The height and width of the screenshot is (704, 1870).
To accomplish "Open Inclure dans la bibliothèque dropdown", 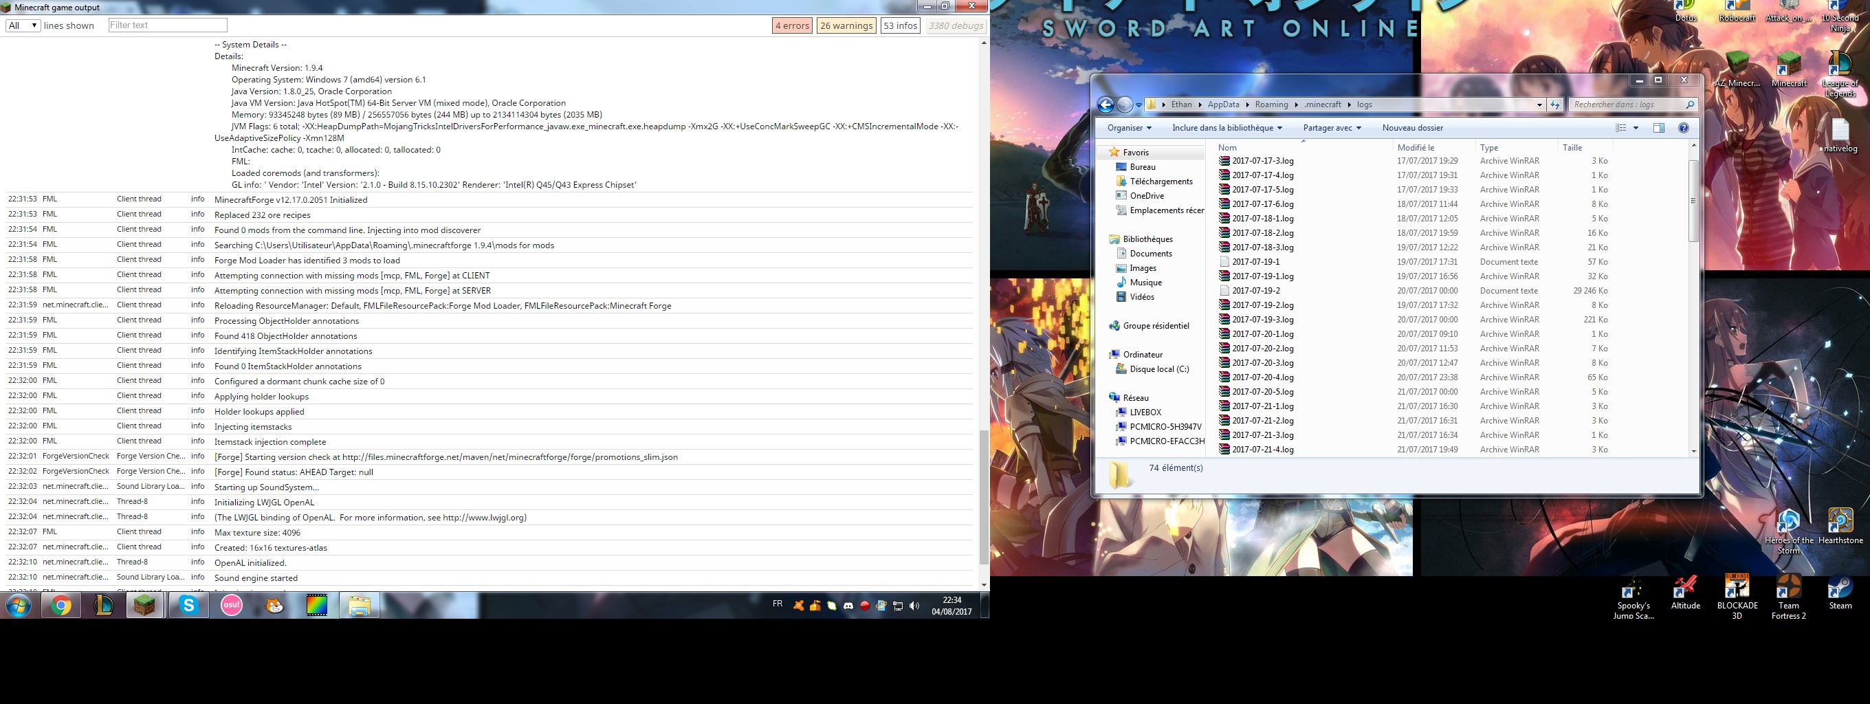I will 1226,128.
